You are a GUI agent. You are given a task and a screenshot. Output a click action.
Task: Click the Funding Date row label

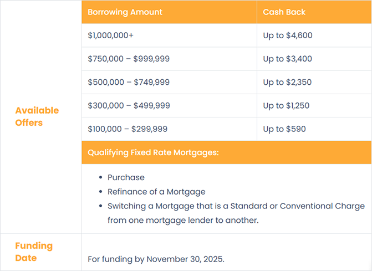pyautogui.click(x=34, y=252)
